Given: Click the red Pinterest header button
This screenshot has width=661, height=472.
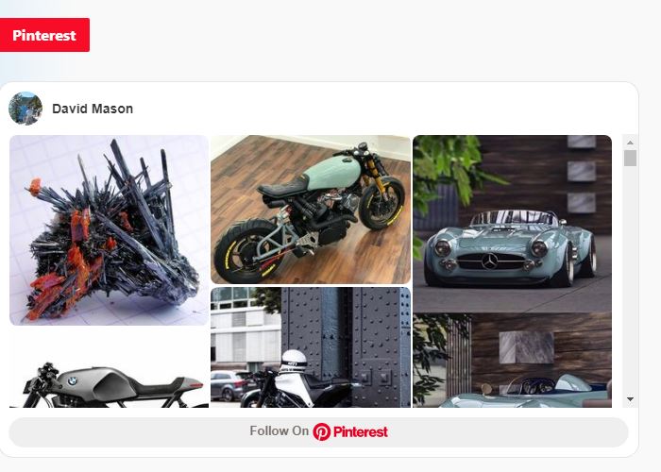Looking at the screenshot, I should pyautogui.click(x=44, y=35).
